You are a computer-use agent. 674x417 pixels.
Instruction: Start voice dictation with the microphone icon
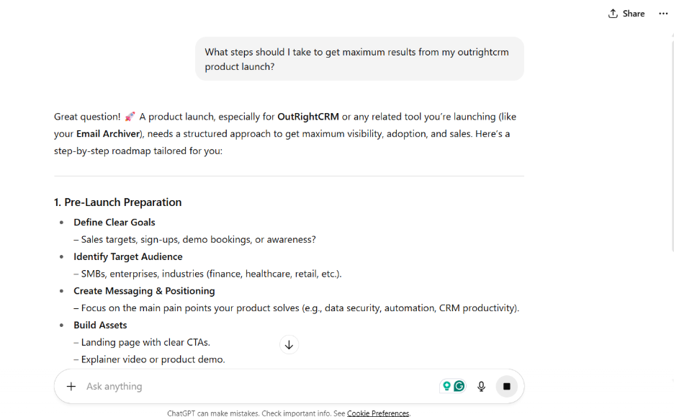pos(482,386)
